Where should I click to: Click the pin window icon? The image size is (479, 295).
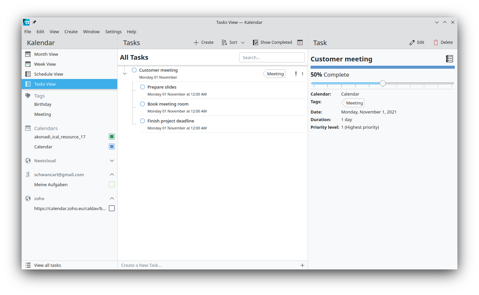point(34,22)
